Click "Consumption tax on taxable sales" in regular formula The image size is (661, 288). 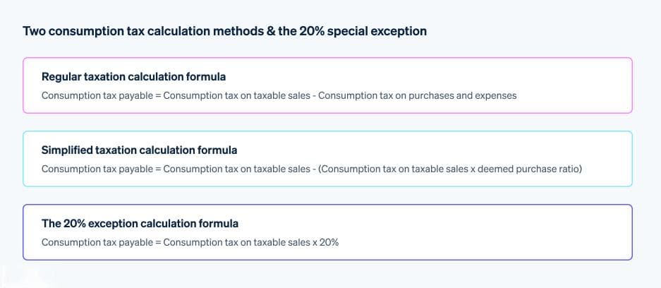click(x=237, y=96)
